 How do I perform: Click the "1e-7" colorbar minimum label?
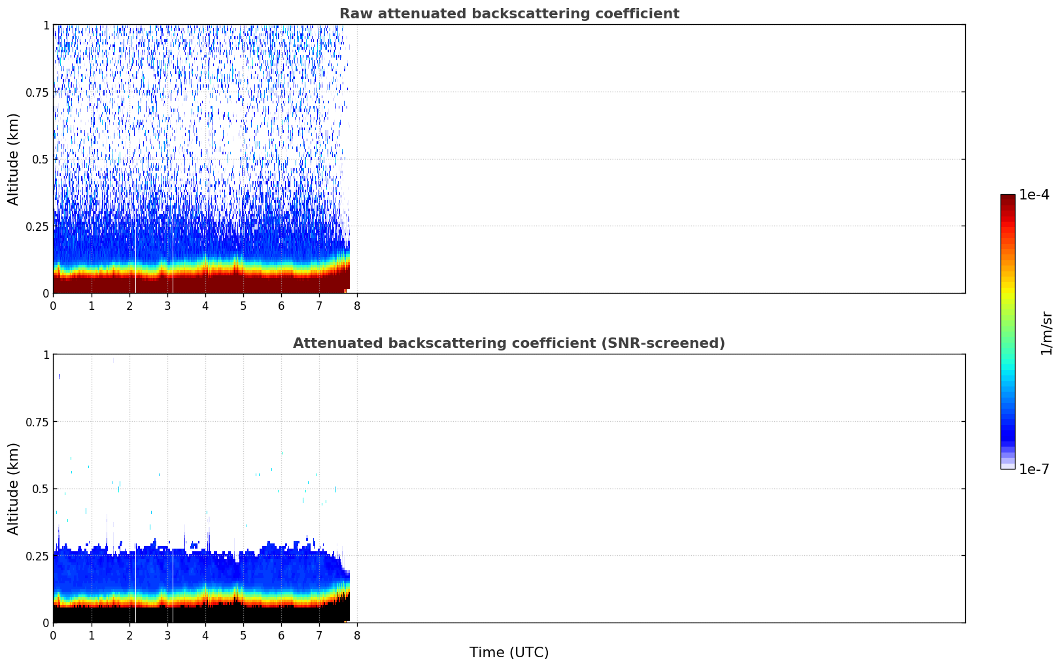click(1034, 470)
